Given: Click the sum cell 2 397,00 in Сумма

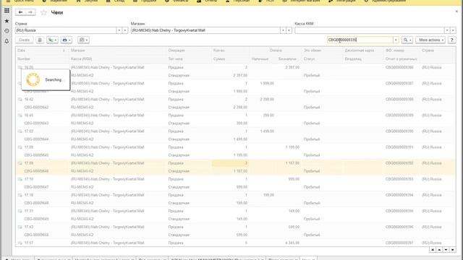Looking at the screenshot, I should tap(240, 75).
